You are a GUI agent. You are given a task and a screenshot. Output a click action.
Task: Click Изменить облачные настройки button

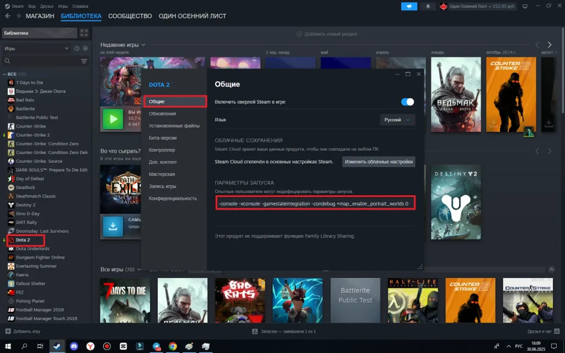[x=379, y=162]
